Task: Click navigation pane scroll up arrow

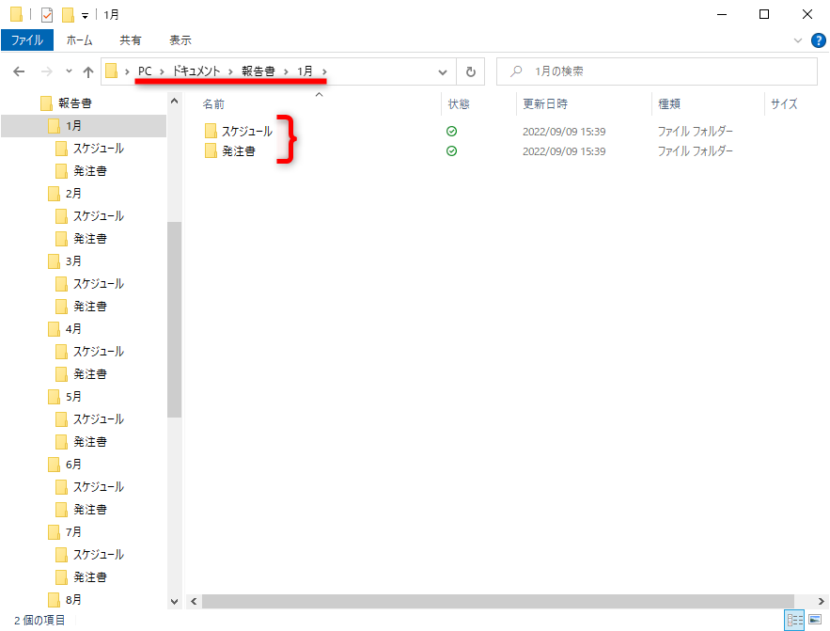Action: [174, 101]
